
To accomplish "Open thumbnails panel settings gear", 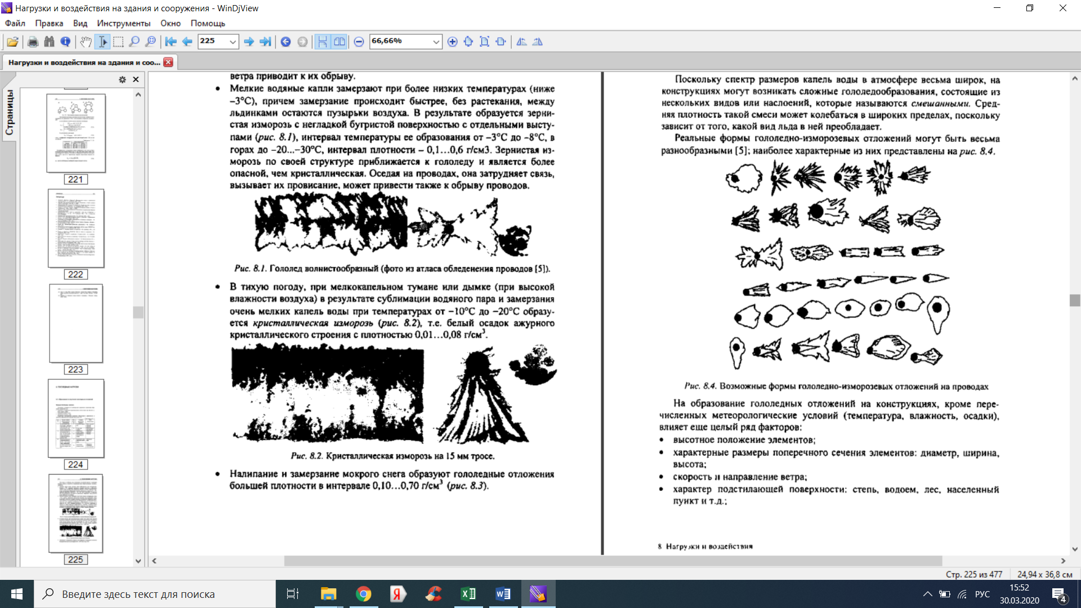I will (122, 79).
